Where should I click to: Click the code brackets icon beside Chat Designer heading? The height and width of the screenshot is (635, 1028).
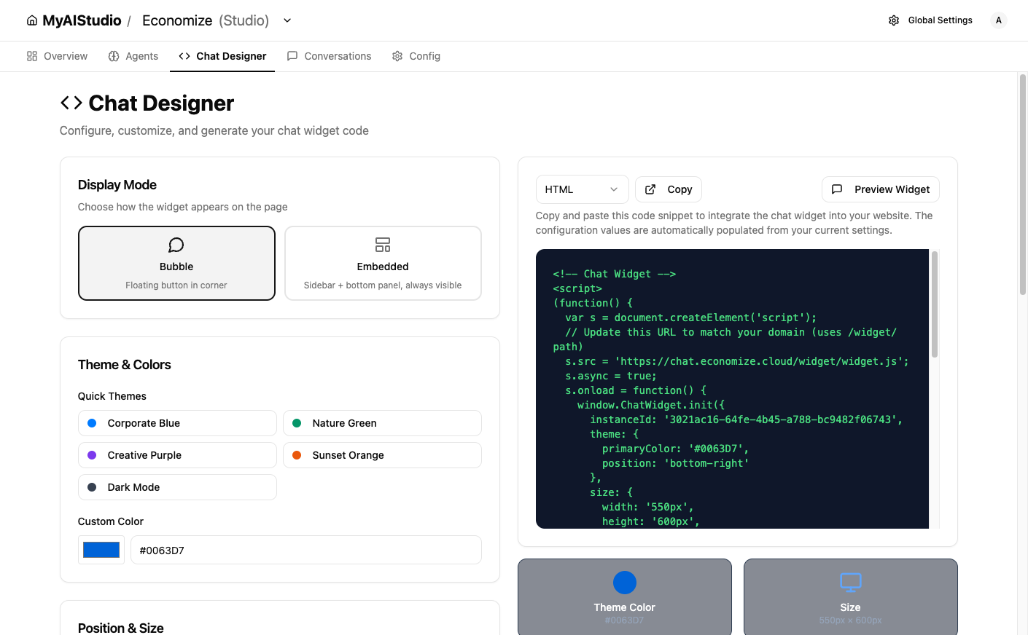[71, 103]
